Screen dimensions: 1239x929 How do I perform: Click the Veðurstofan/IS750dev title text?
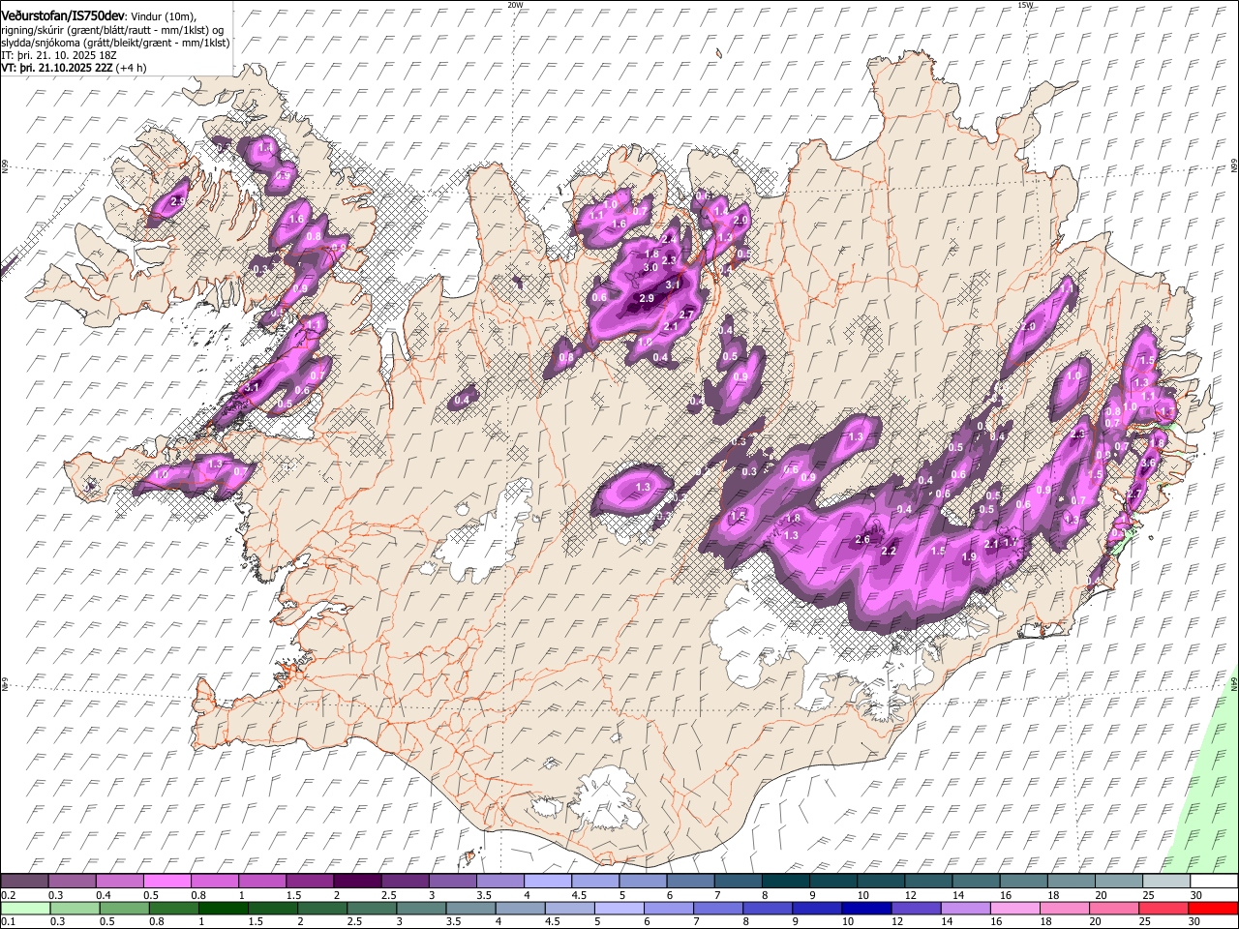(63, 15)
